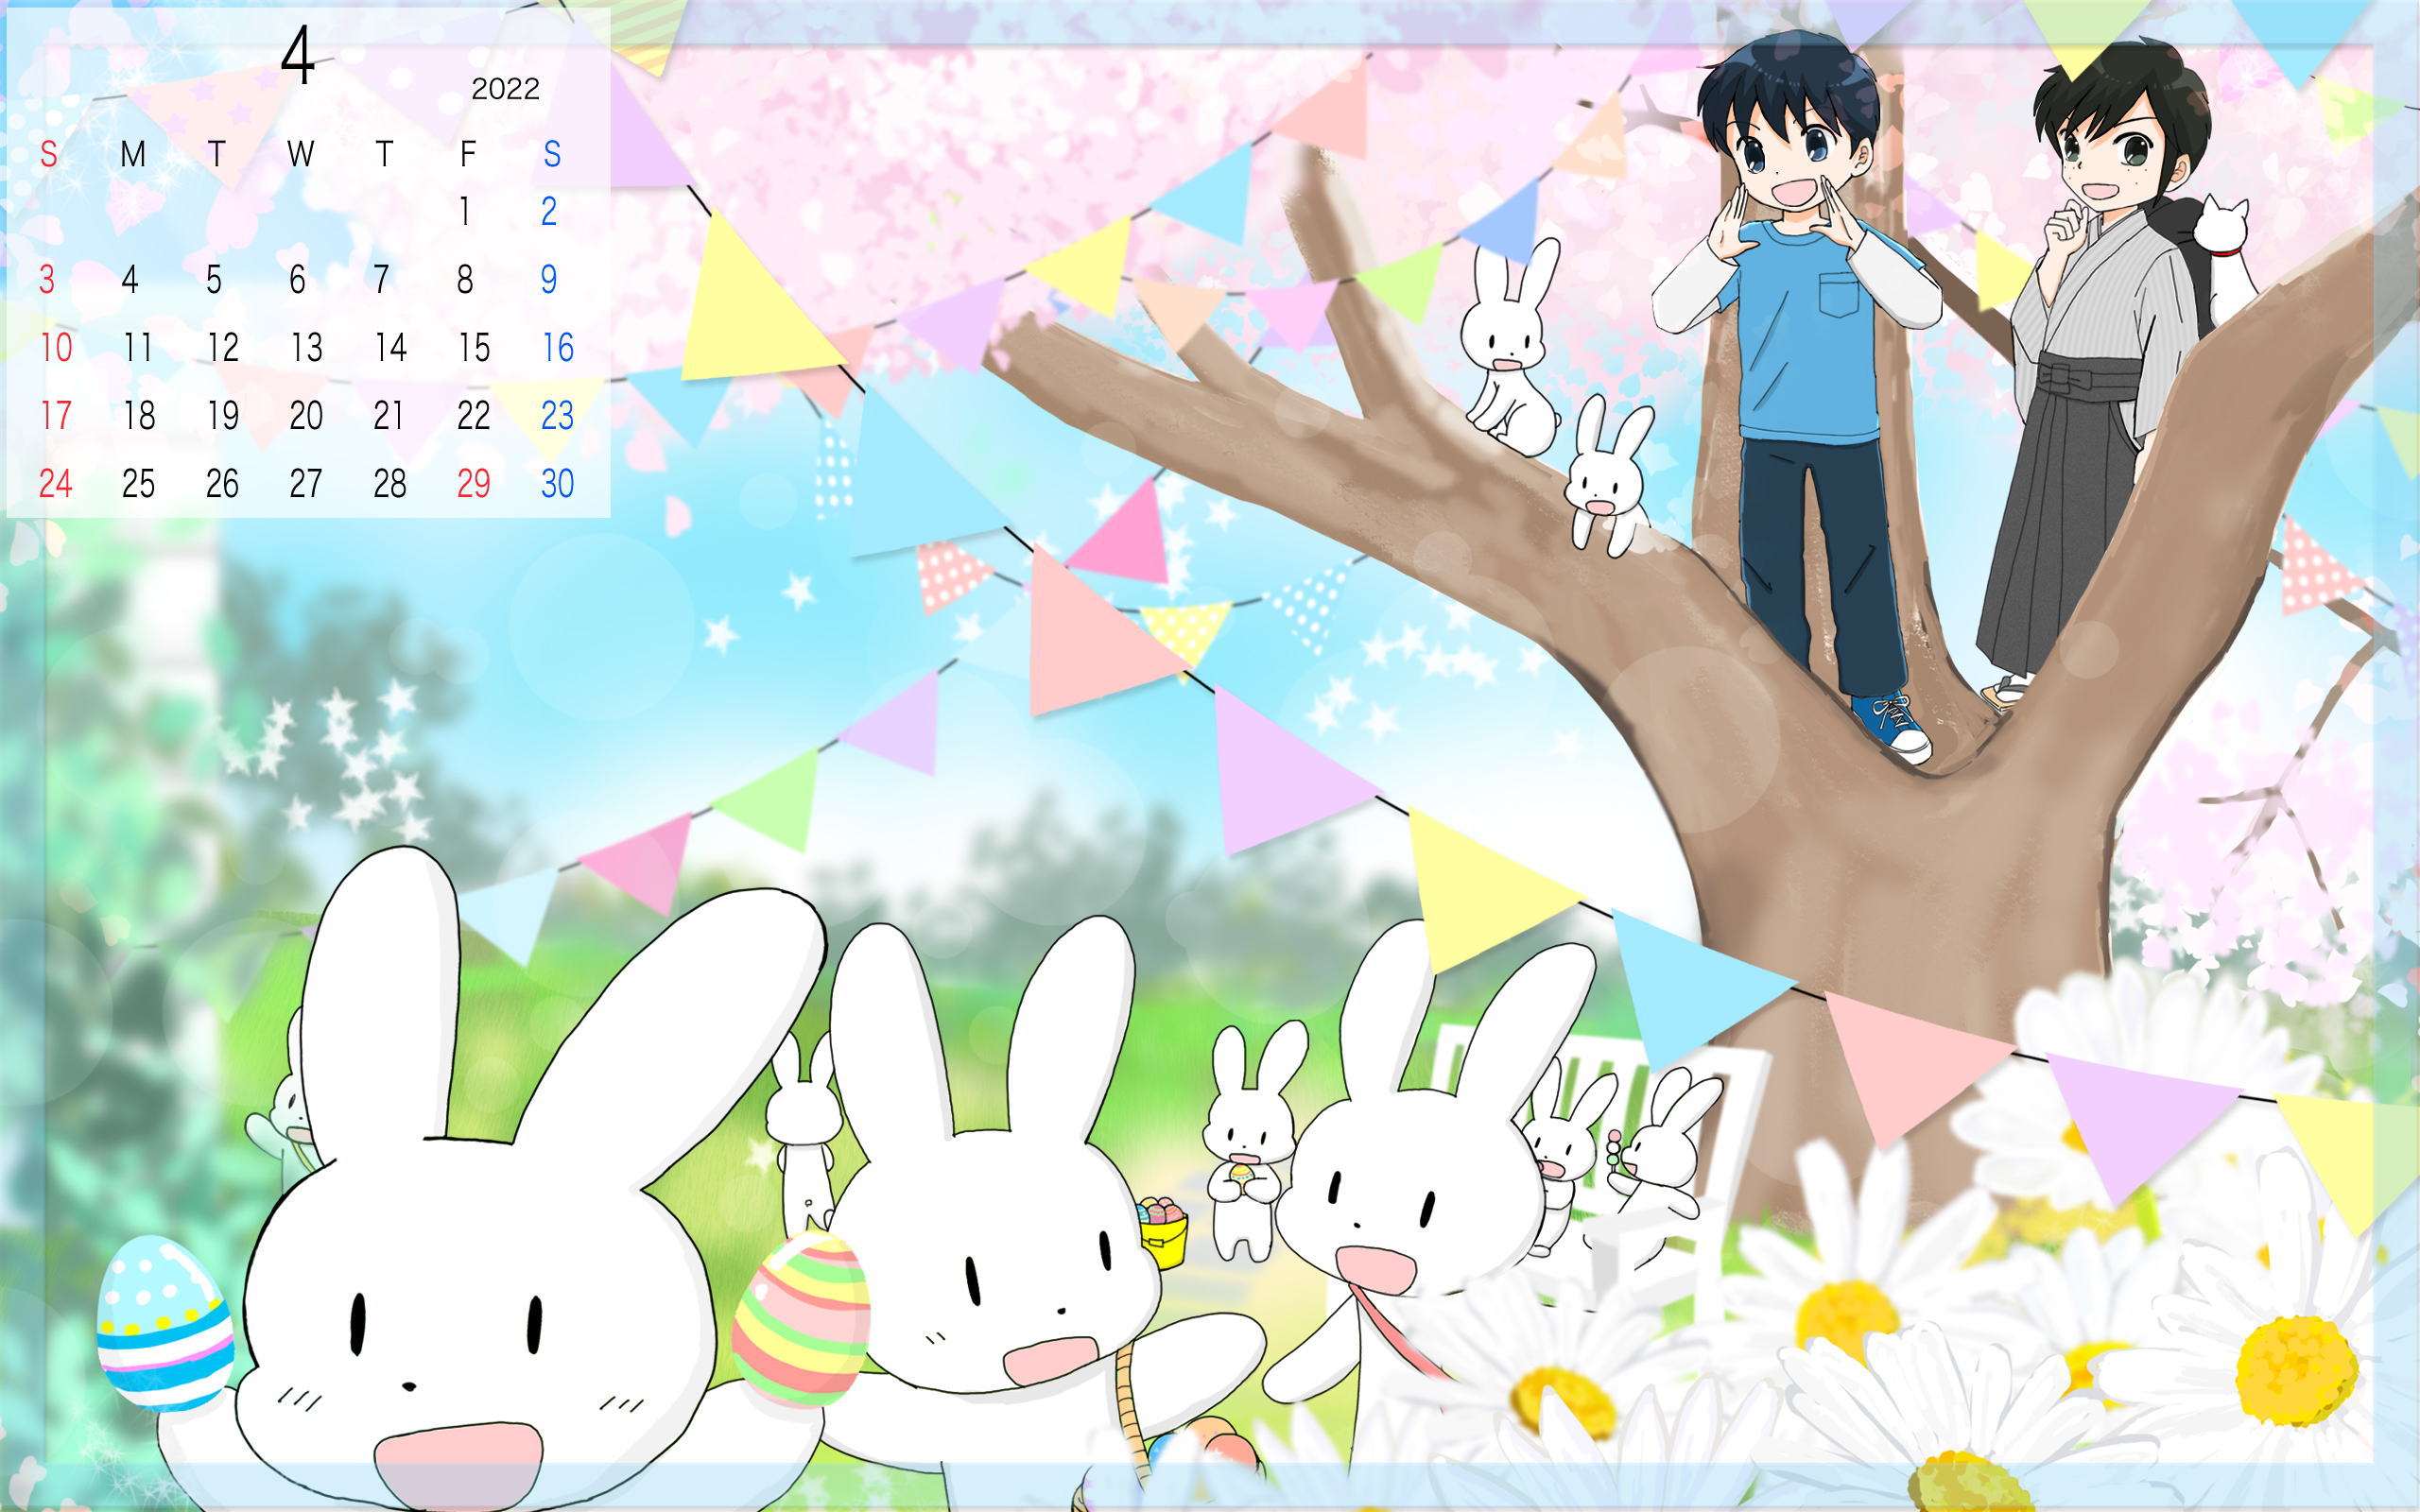2420x1512 pixels.
Task: Select date 14 on the calendar
Action: point(390,347)
